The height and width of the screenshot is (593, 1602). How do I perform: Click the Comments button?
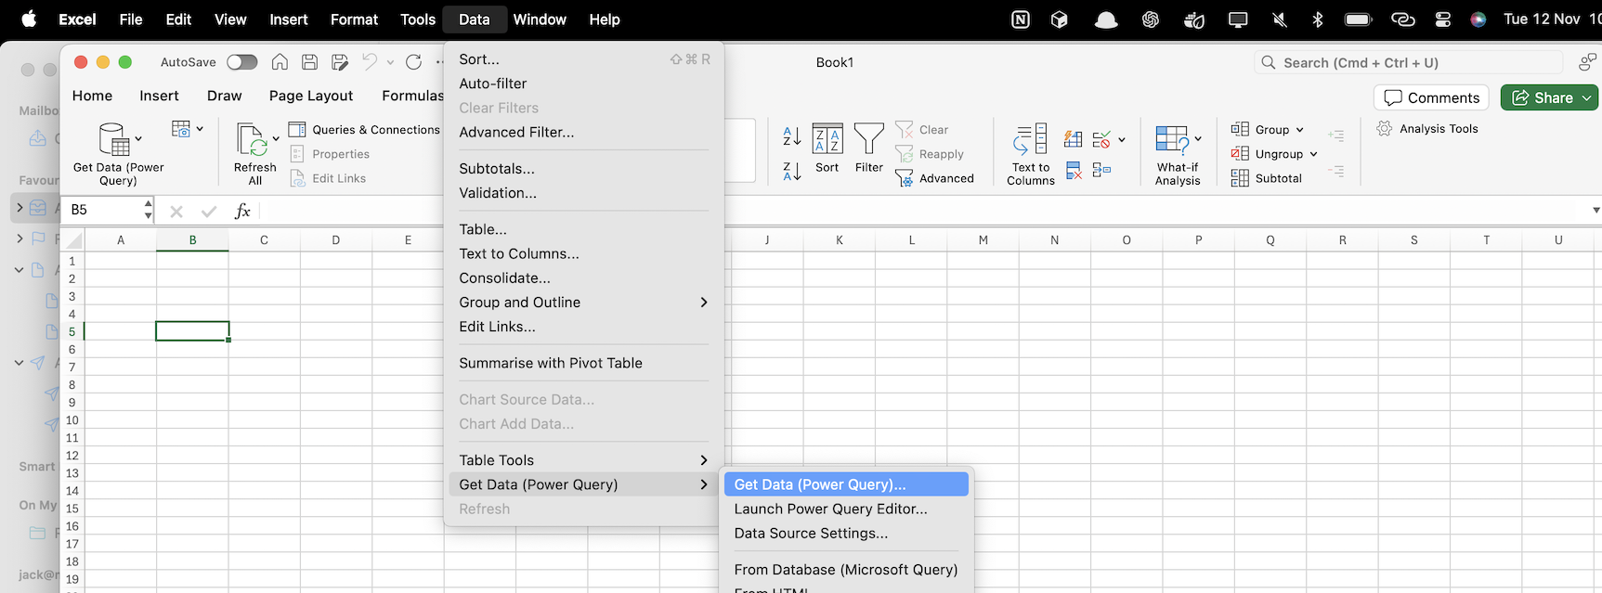pos(1431,97)
